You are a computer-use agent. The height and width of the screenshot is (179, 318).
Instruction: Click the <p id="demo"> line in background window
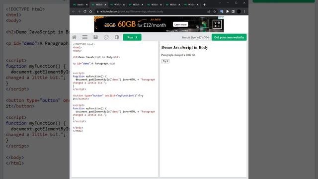pos(38,43)
